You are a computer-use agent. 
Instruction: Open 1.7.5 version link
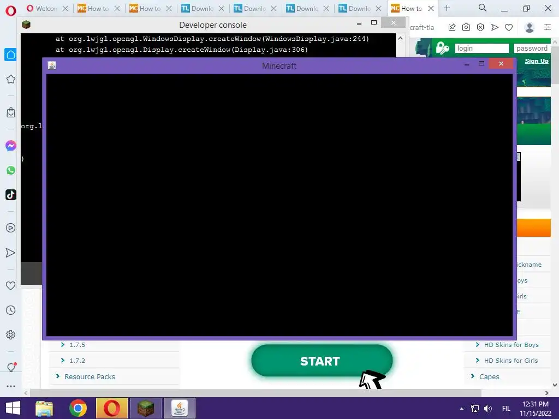pyautogui.click(x=77, y=345)
